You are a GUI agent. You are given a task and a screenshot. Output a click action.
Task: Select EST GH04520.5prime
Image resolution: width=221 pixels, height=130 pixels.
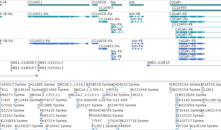click(x=118, y=87)
